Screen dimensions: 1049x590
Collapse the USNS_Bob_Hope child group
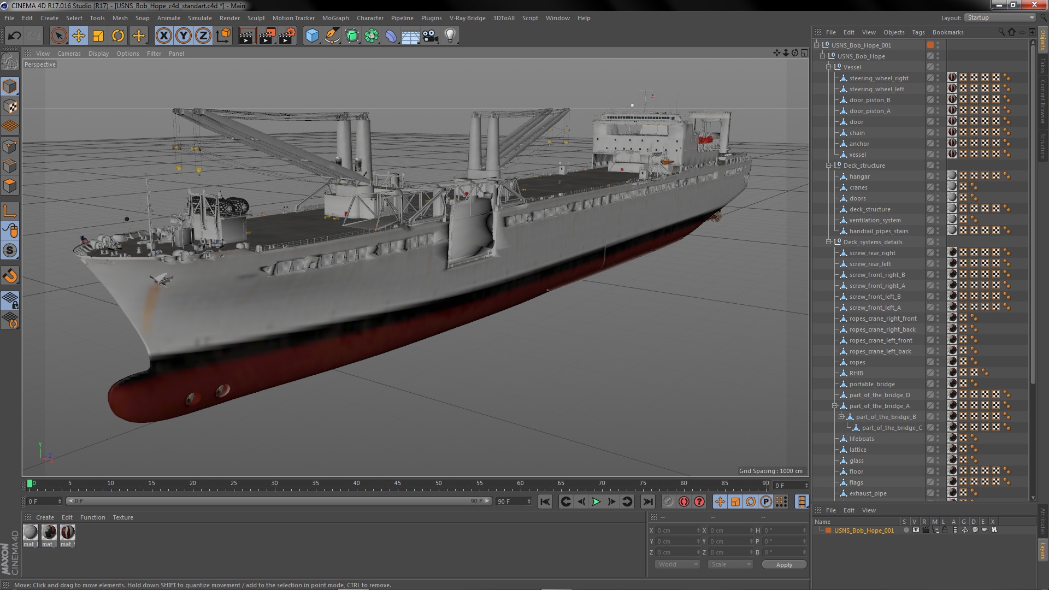823,56
